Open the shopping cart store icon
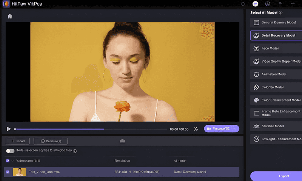Image resolution: width=302 pixels, height=181 pixels. (x=255, y=4)
